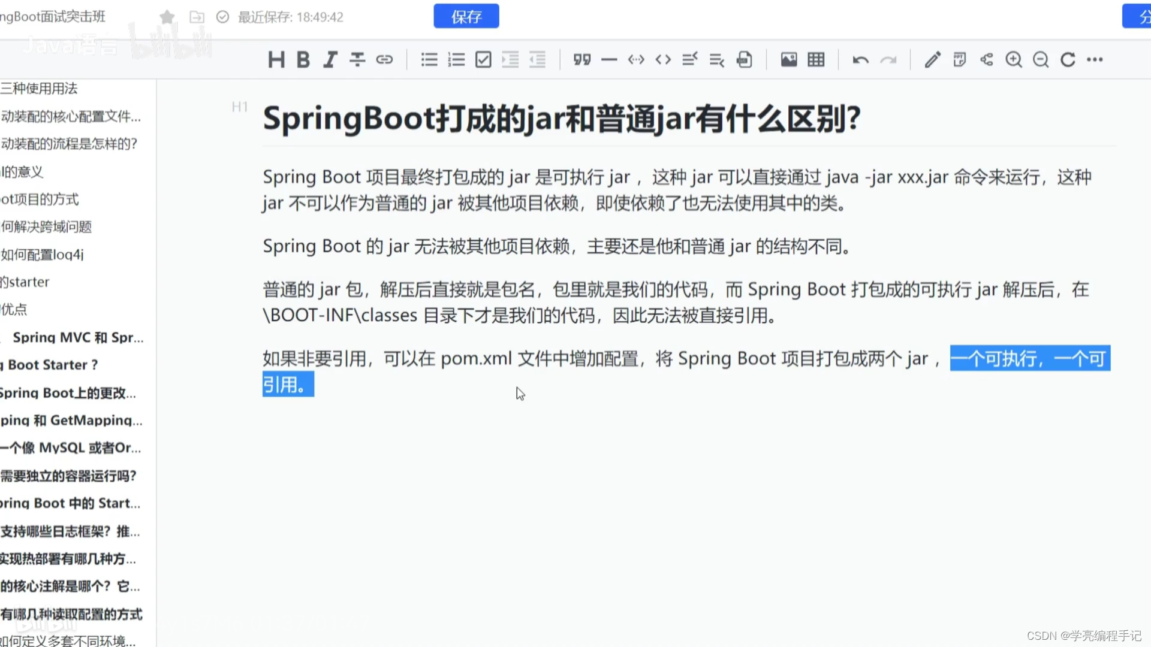
Task: Insert a numbered ordered list
Action: pyautogui.click(x=456, y=59)
